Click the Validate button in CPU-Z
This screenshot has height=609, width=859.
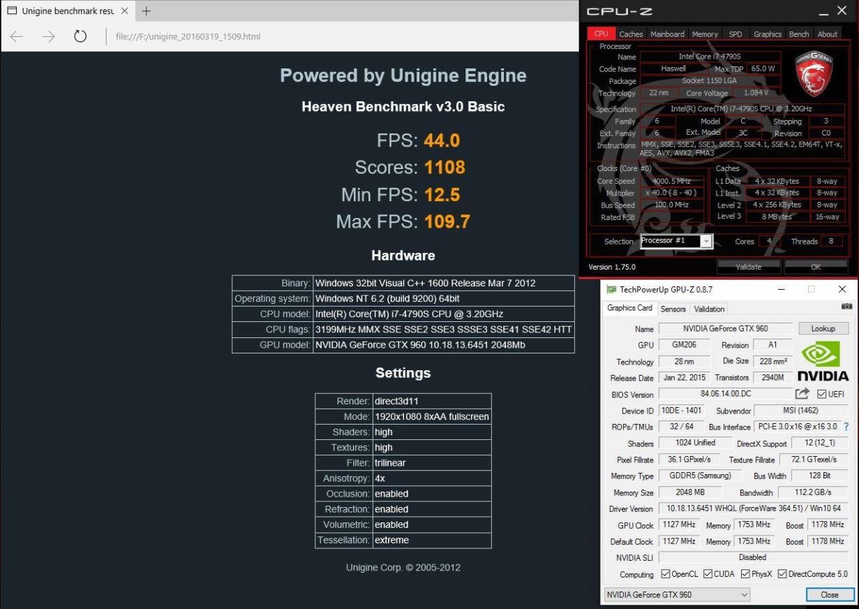click(749, 267)
